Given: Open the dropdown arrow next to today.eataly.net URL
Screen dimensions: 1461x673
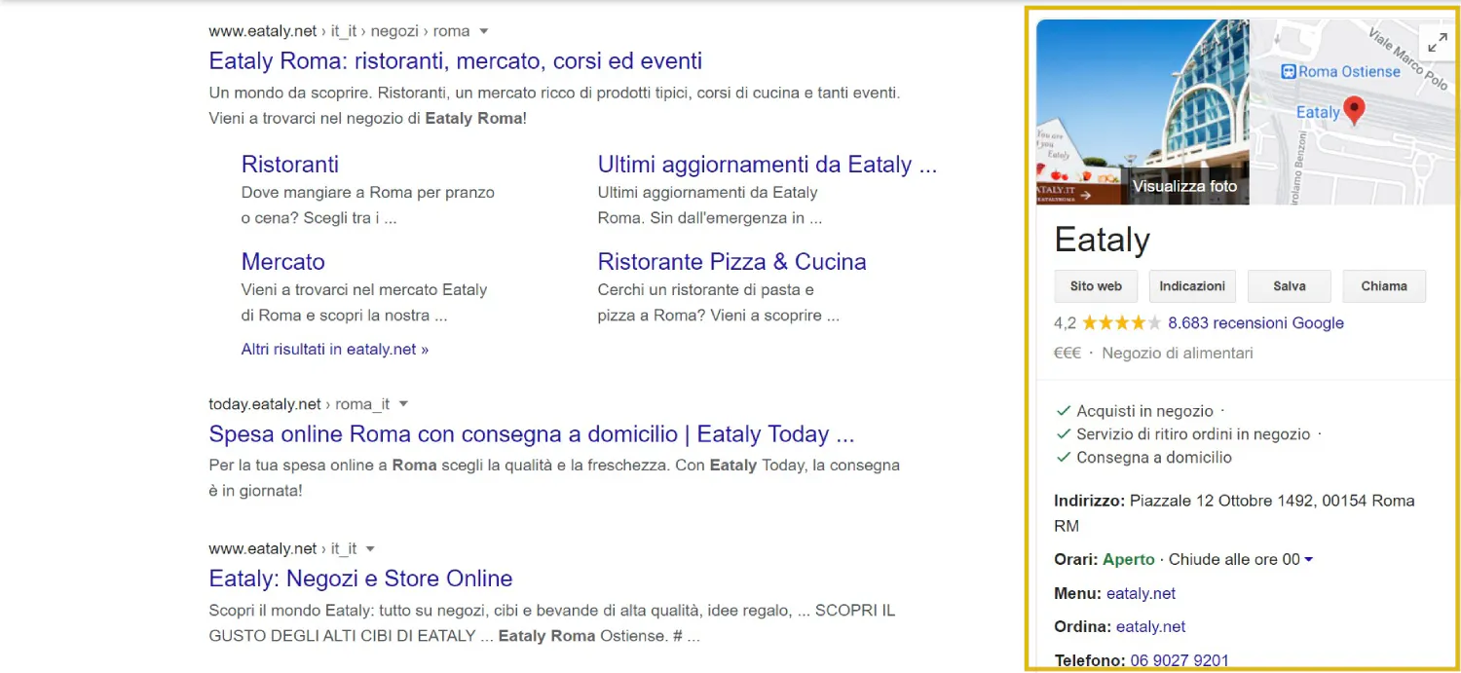Looking at the screenshot, I should tap(403, 404).
